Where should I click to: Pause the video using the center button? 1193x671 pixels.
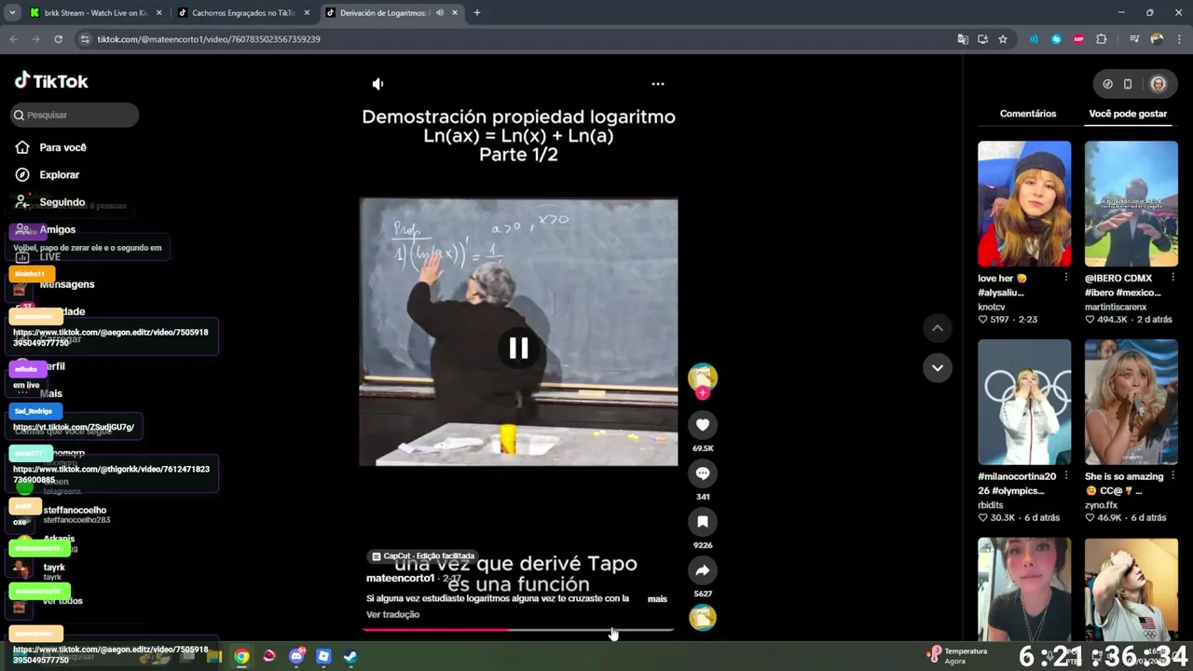[x=518, y=349]
